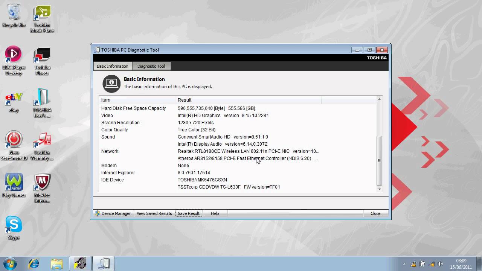Click the diagnostic tool title bar icon
This screenshot has height=271, width=482.
coord(97,50)
